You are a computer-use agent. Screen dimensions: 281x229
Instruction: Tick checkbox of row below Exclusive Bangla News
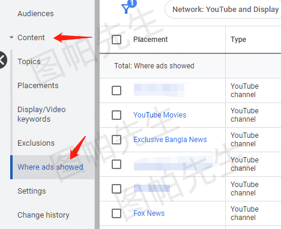pyautogui.click(x=116, y=164)
